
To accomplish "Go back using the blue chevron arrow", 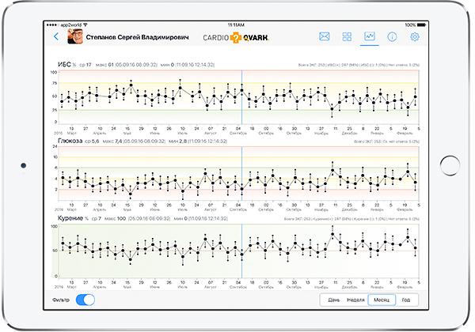I will (56, 36).
